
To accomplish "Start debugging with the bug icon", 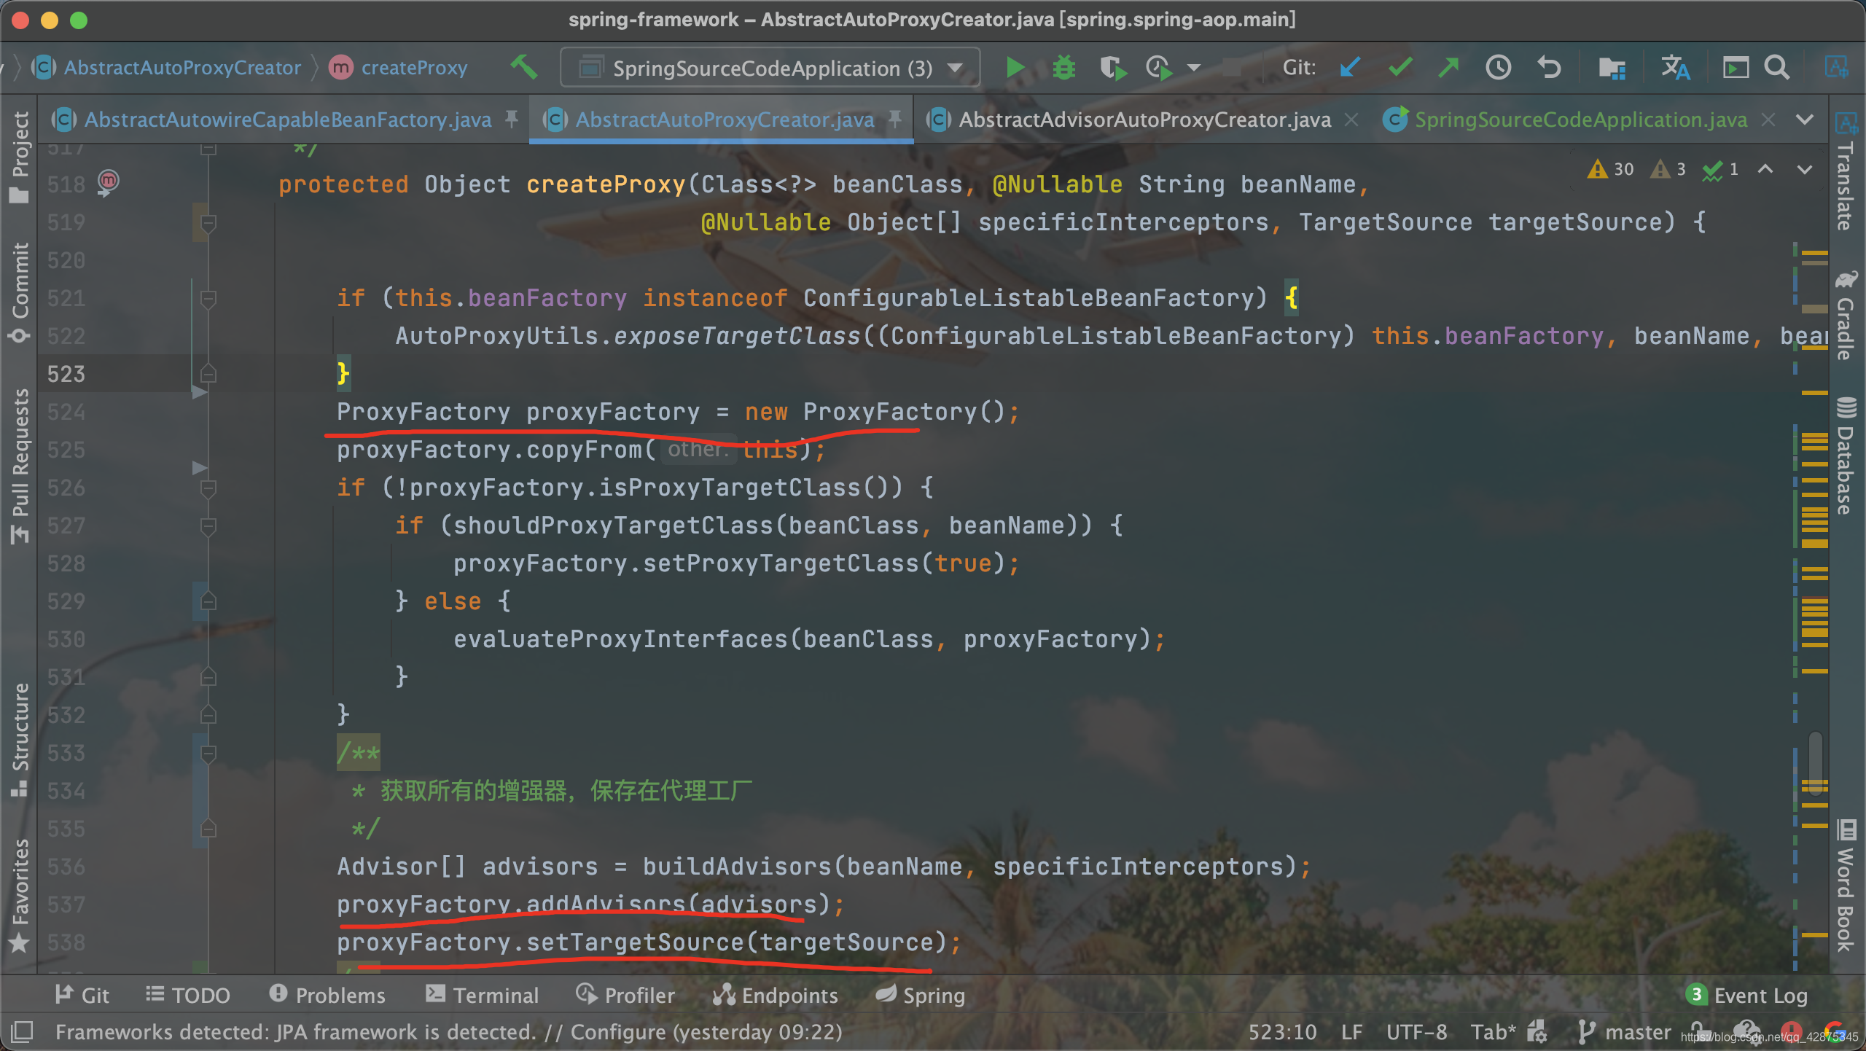I will [x=1063, y=68].
